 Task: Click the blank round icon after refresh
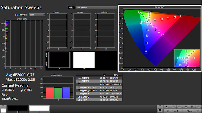[198, 107]
